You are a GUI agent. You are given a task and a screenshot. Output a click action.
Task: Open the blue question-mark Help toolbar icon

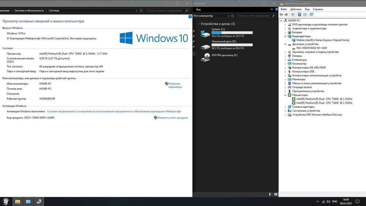[300, 15]
